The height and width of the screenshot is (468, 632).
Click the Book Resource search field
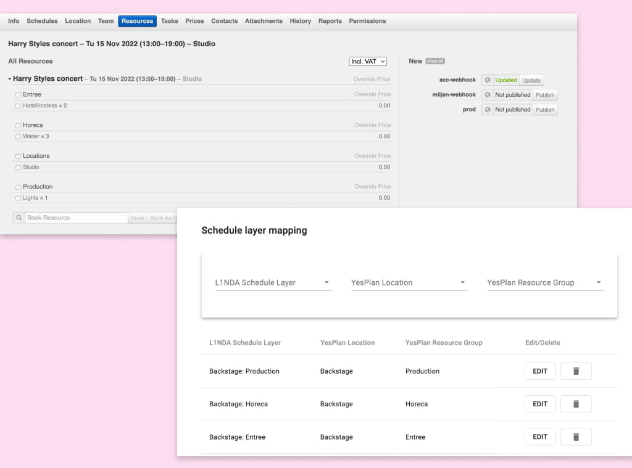point(76,218)
